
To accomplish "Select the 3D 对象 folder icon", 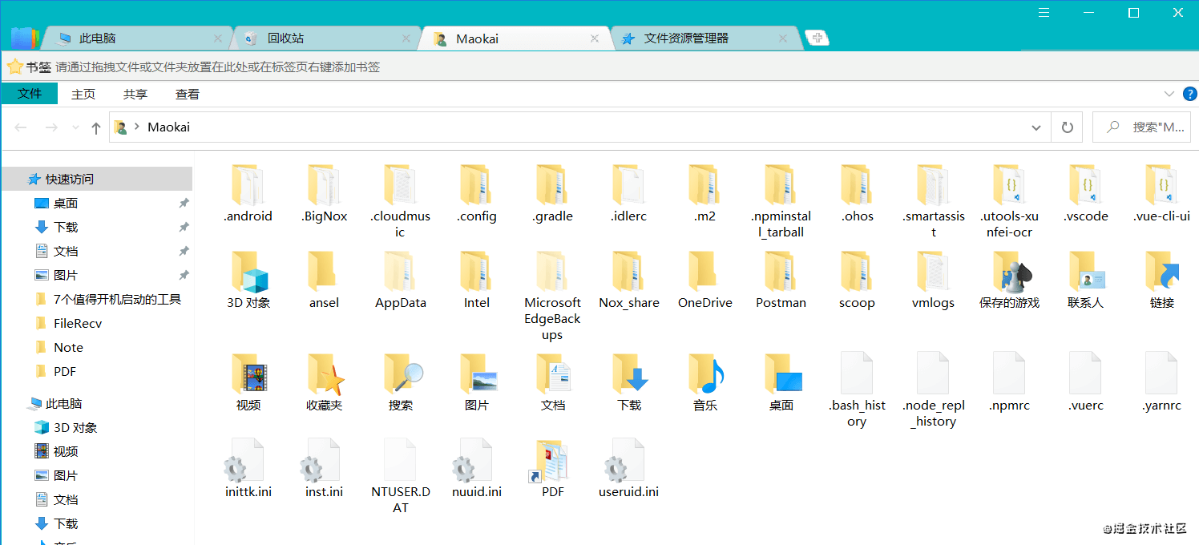I will [x=248, y=273].
